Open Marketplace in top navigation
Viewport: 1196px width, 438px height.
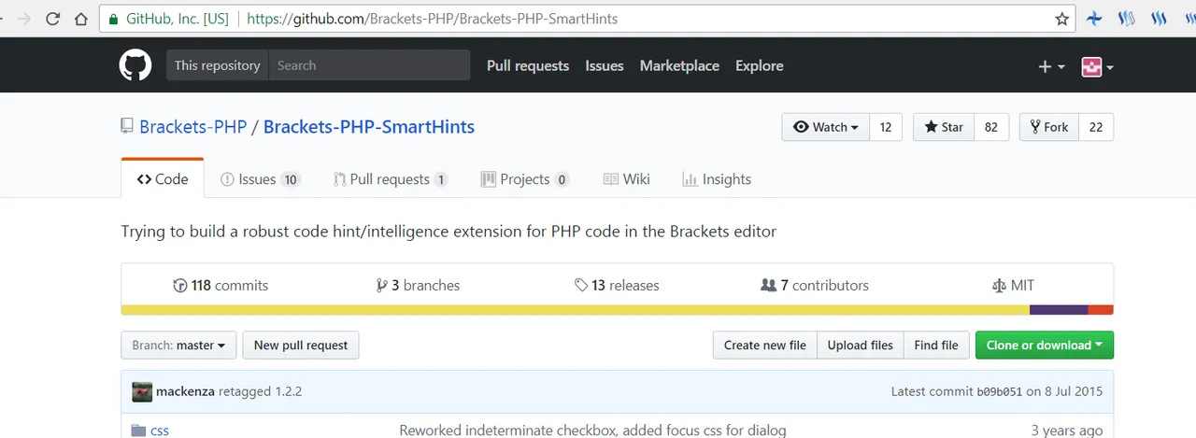click(679, 65)
